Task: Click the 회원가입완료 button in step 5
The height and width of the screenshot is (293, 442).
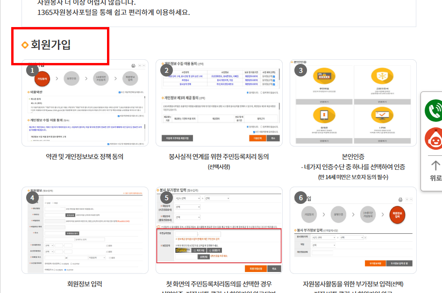Action: [257, 268]
